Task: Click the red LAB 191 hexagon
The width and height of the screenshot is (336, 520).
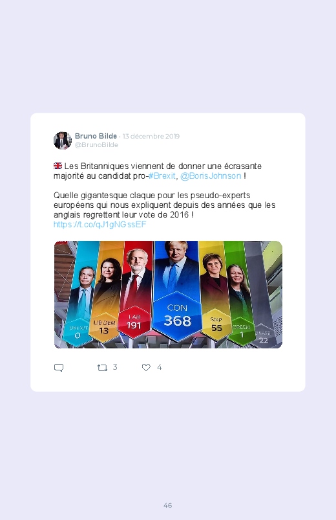Action: 134,322
